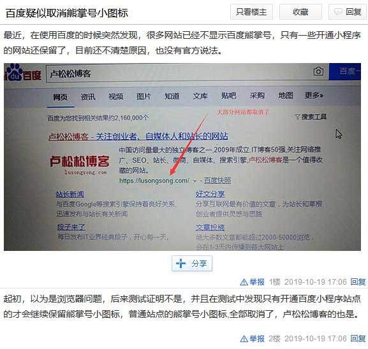Click the second-floor 举报 warning icon
The height and width of the screenshot is (349, 368).
244,339
